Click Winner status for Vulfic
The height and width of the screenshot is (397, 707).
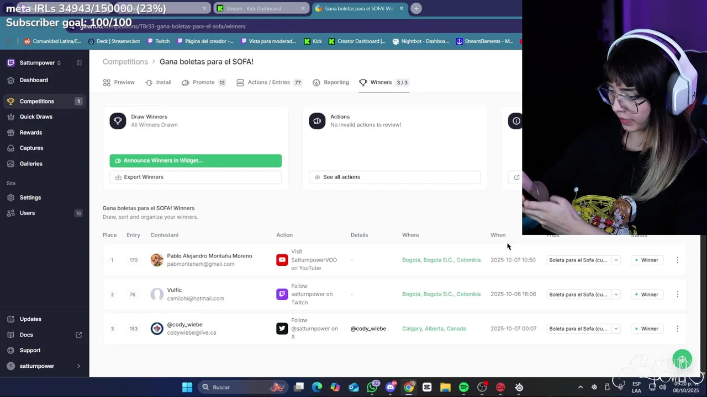click(647, 294)
